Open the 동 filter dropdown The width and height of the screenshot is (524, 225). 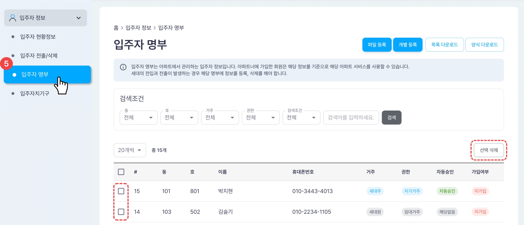(138, 117)
